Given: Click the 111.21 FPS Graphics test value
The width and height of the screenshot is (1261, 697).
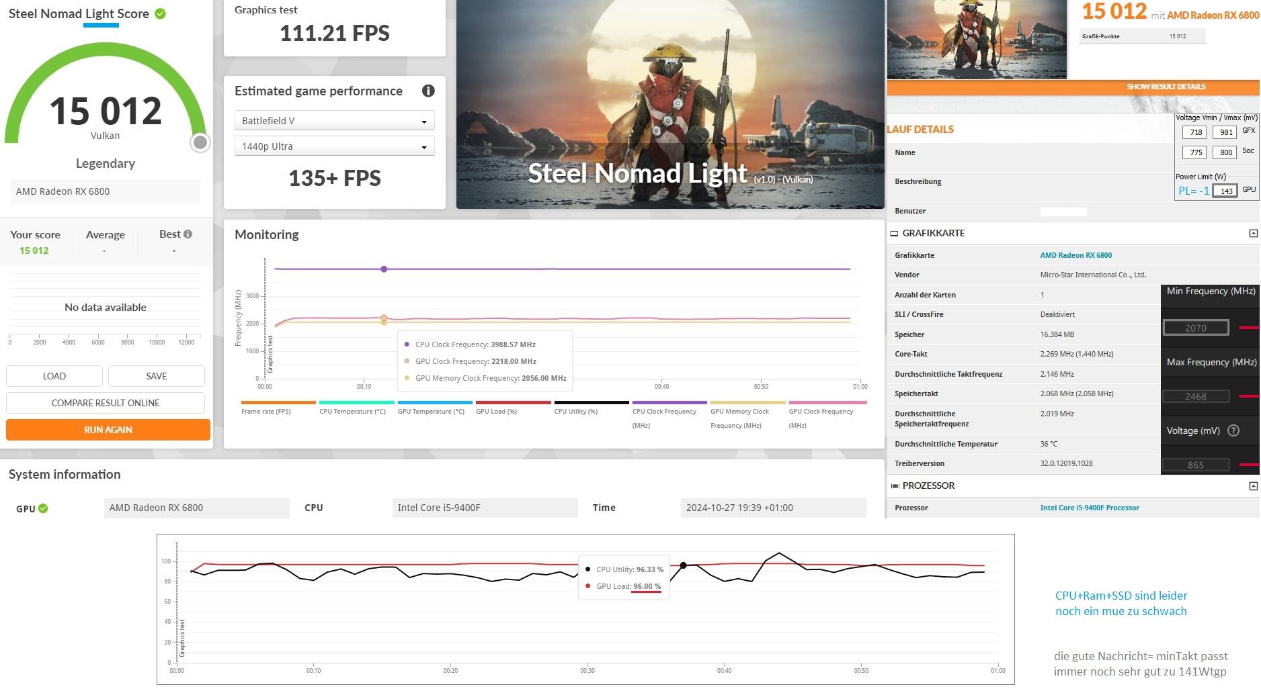Looking at the screenshot, I should [x=335, y=33].
